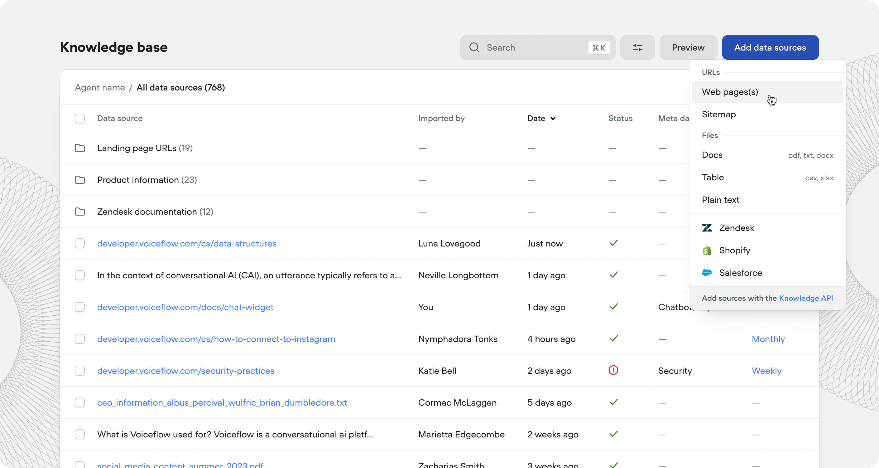The width and height of the screenshot is (879, 468).
Task: Choose Plain text option
Action: (767, 200)
